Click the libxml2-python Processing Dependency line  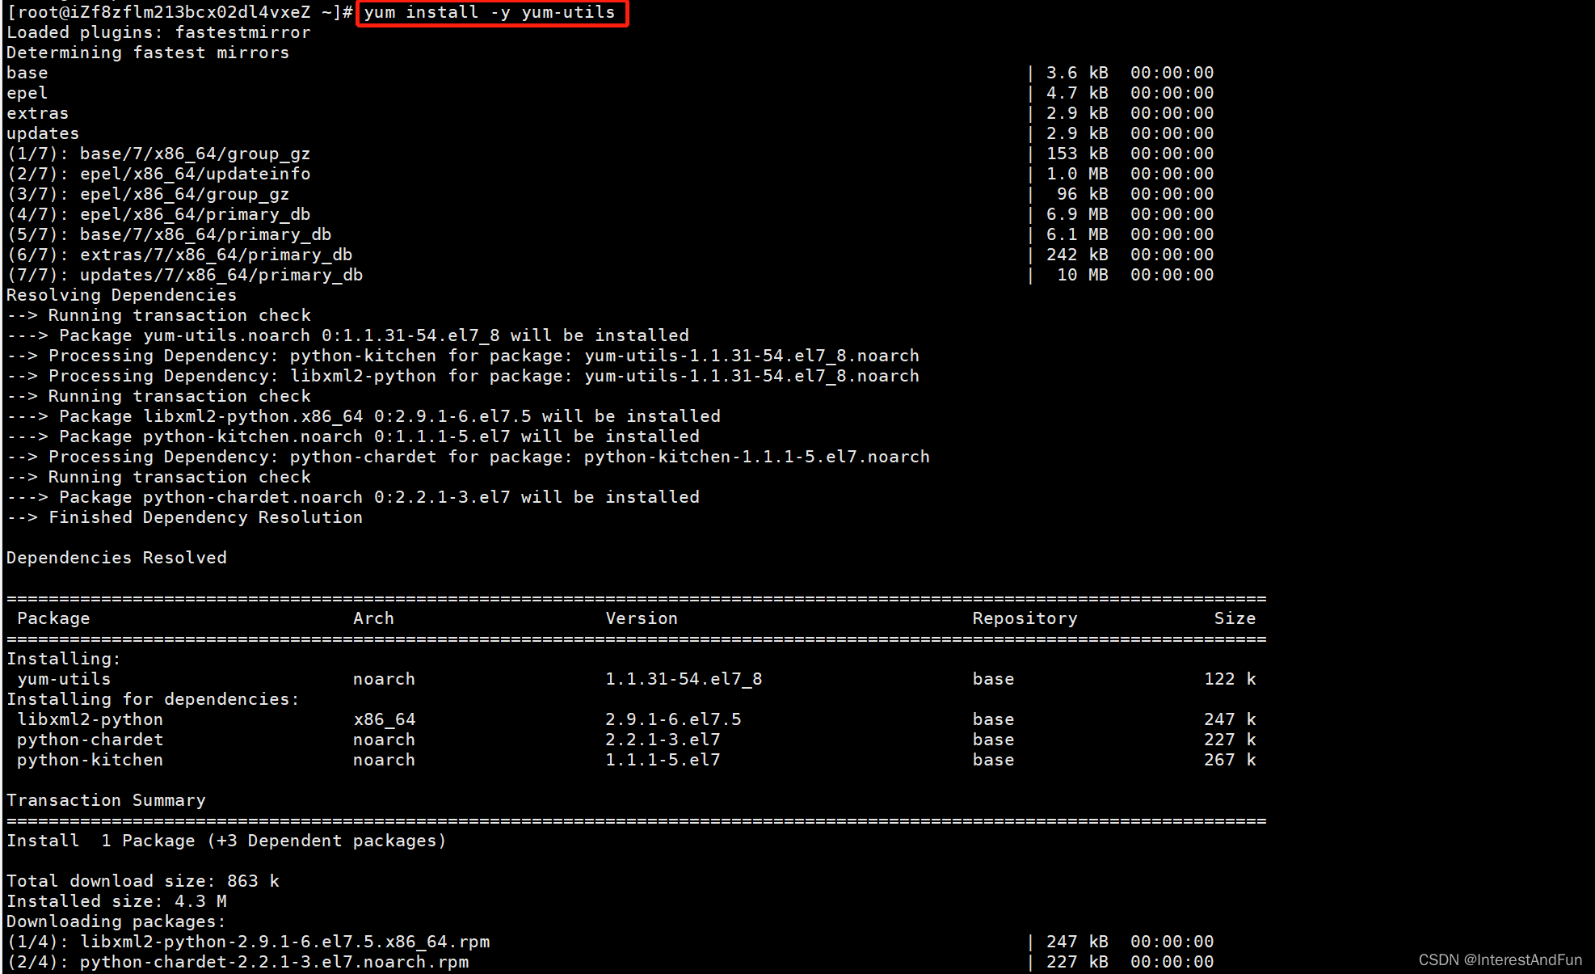coord(463,376)
